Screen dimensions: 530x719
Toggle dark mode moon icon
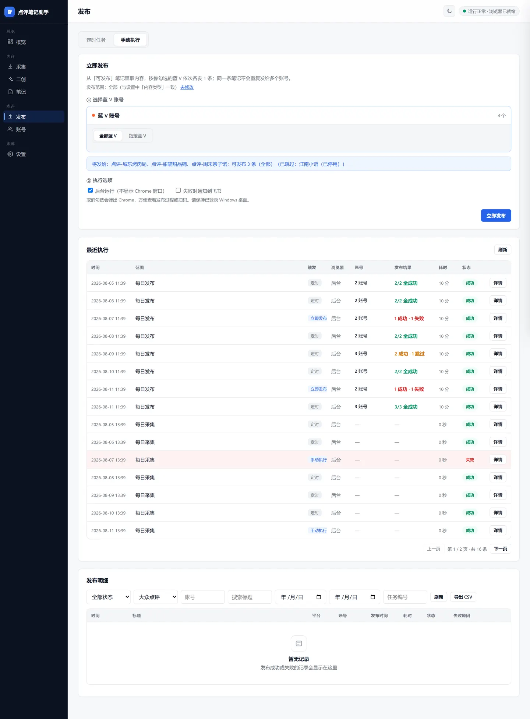(x=449, y=11)
